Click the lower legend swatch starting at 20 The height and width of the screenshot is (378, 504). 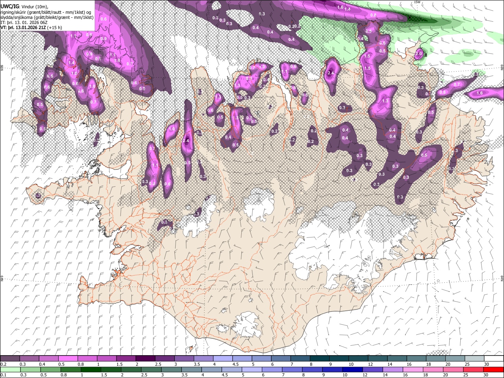click(453, 369)
